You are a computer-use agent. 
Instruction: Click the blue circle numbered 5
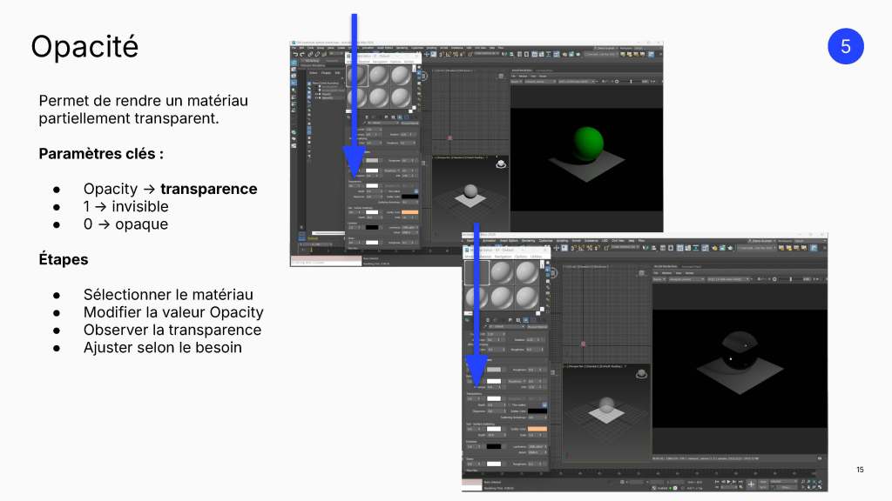845,46
